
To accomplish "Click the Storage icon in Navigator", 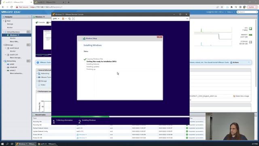I will [5, 45].
